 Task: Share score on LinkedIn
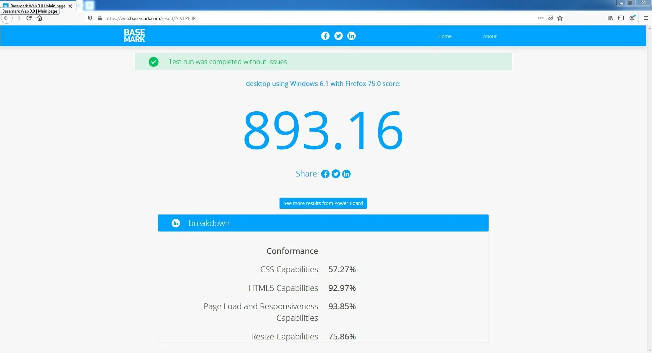346,174
